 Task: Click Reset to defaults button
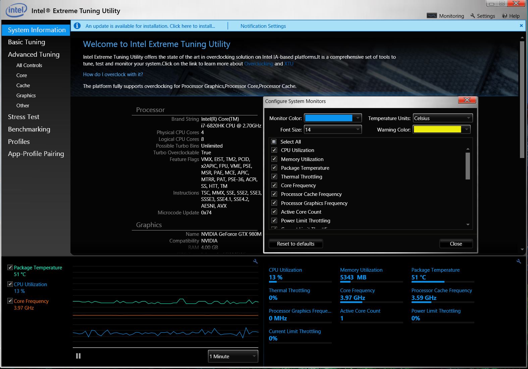click(296, 244)
